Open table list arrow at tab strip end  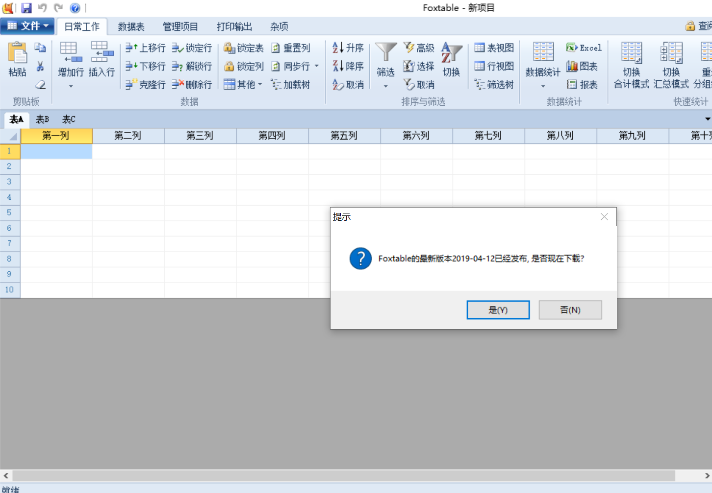[x=708, y=119]
